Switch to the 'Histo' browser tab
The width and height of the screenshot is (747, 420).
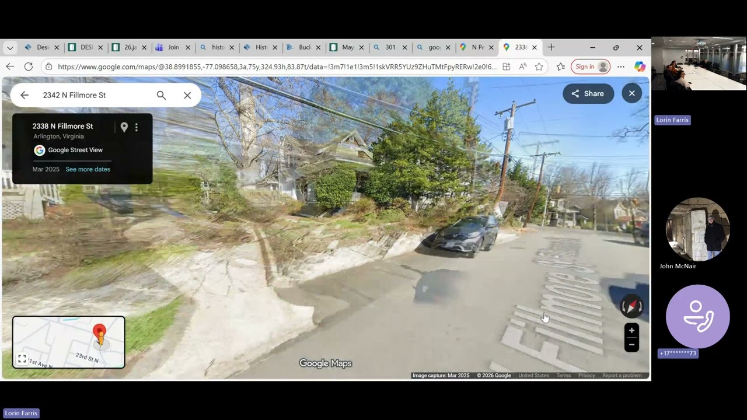click(x=260, y=47)
